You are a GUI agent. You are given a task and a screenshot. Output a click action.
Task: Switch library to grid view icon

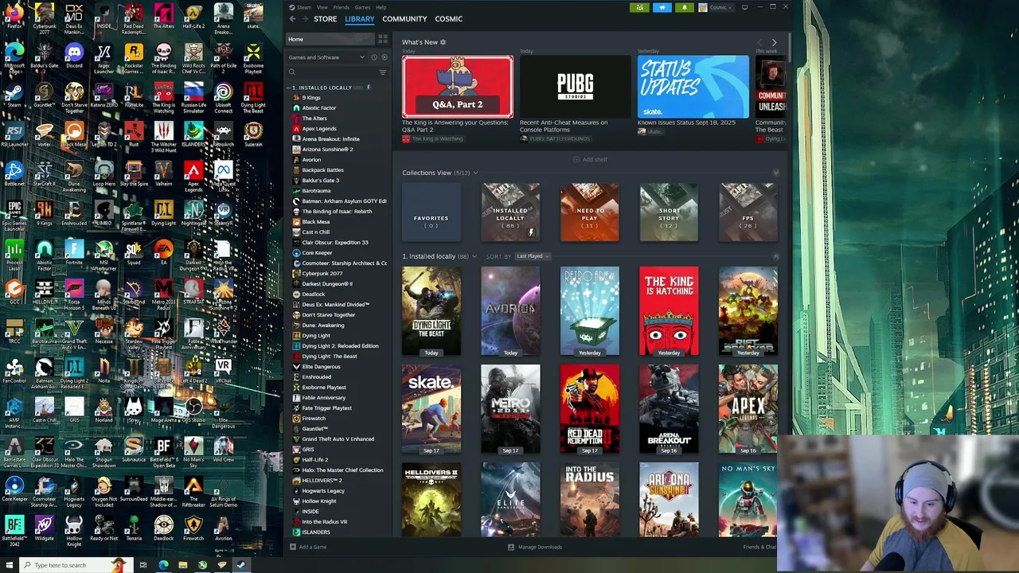[383, 39]
